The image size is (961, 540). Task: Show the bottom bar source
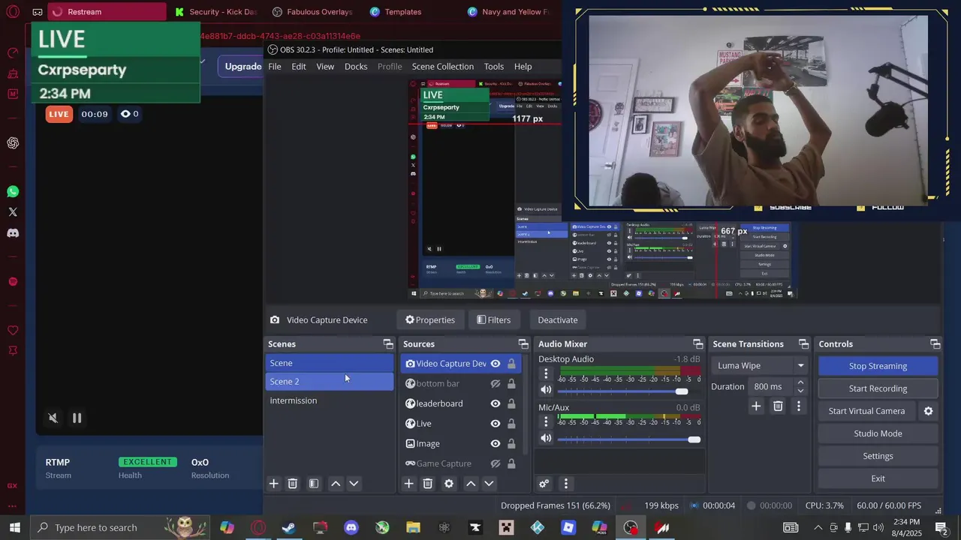coord(496,384)
